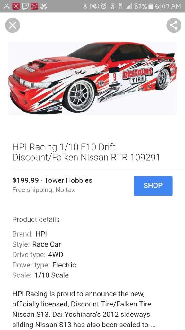Open the red Nissan drift car image
This screenshot has height=330, width=185.
coord(92,78)
